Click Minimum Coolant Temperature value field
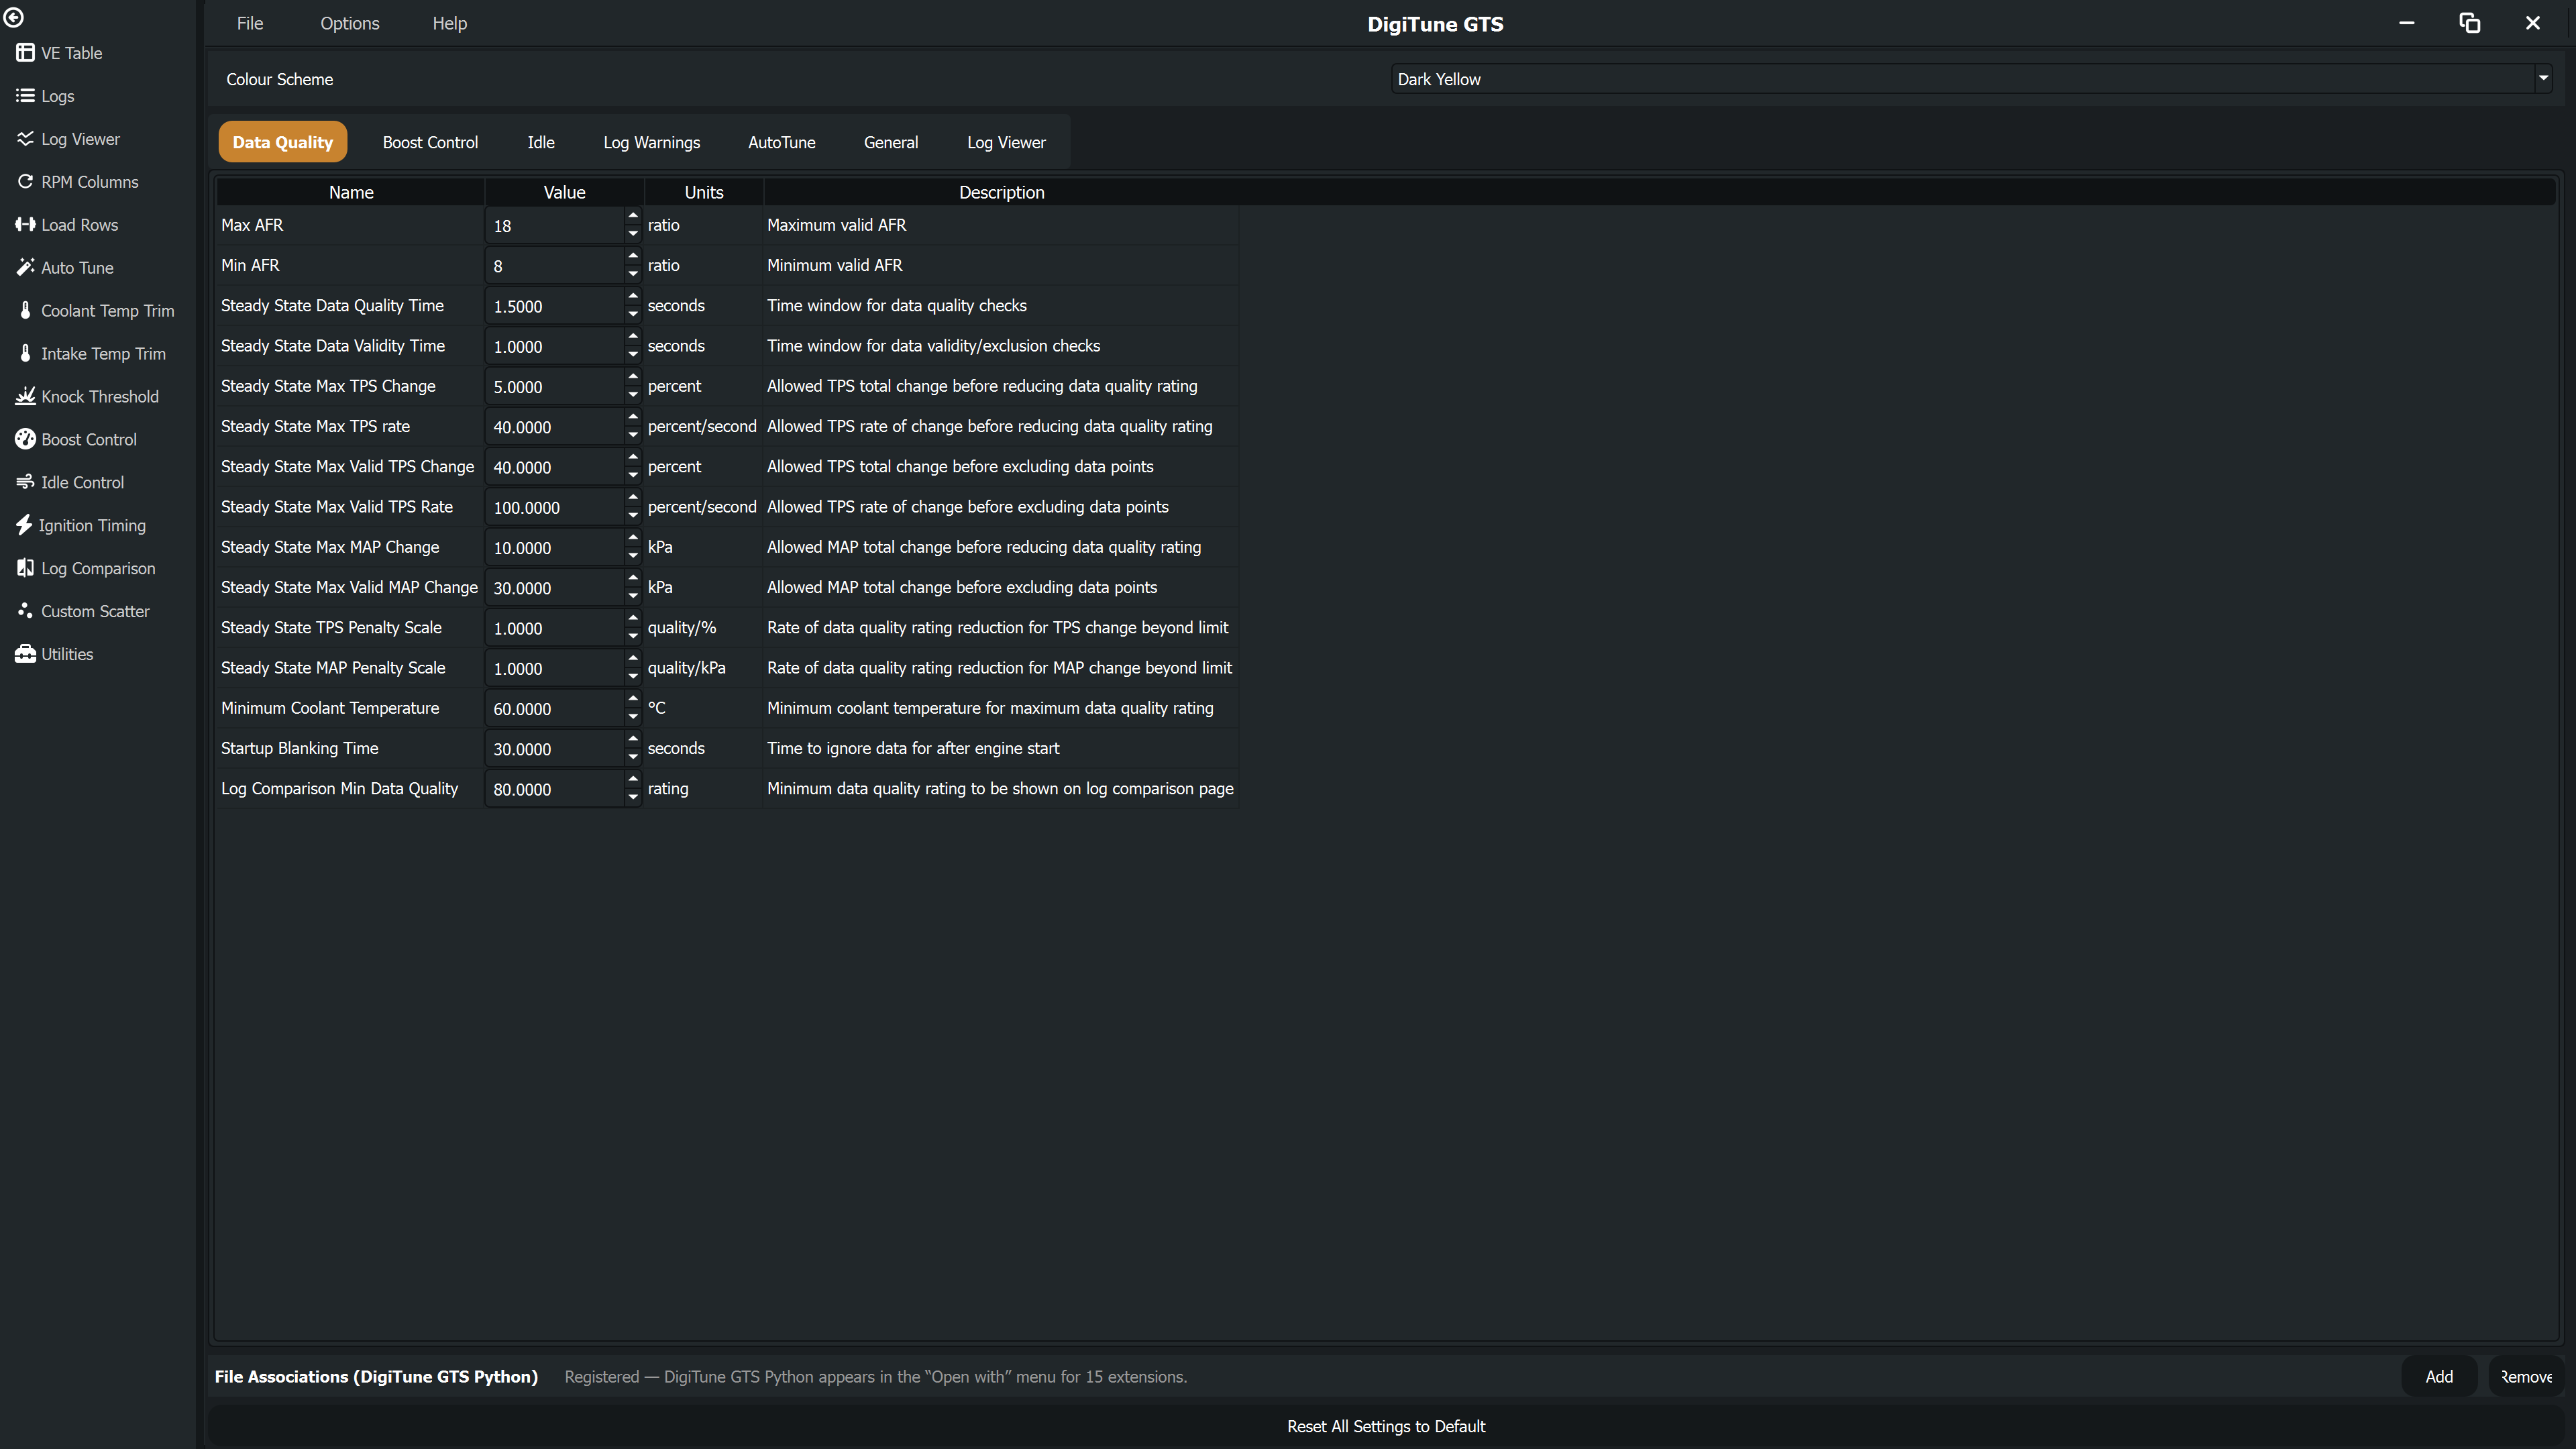 click(555, 709)
